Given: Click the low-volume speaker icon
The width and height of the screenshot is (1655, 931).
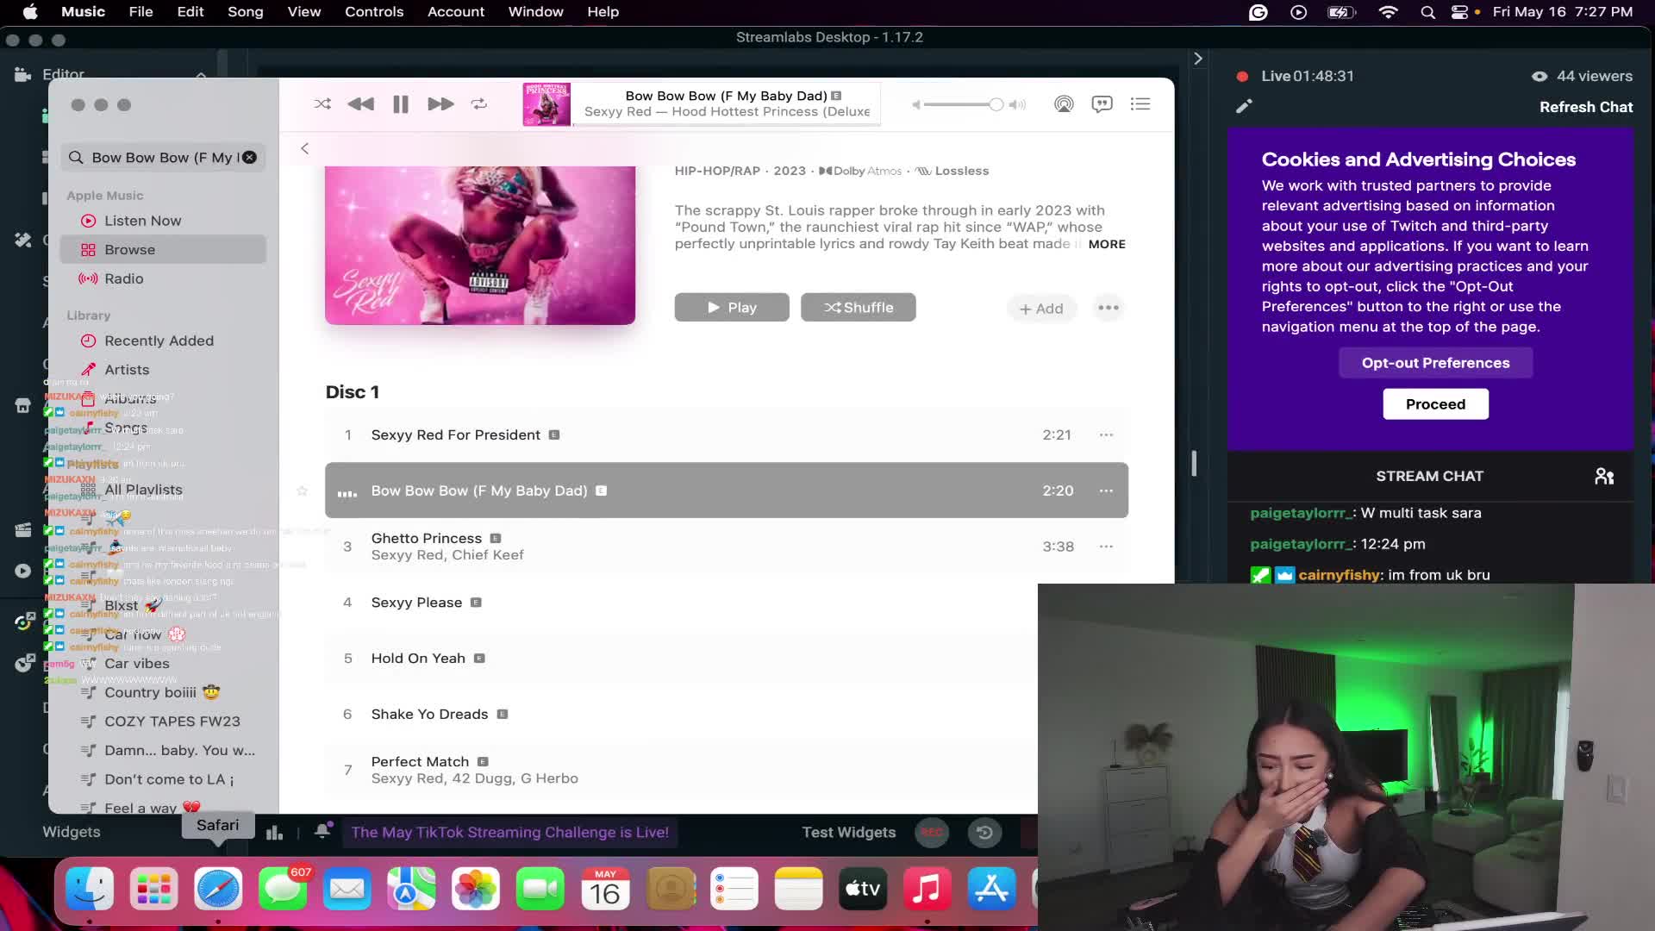Looking at the screenshot, I should pos(916,104).
